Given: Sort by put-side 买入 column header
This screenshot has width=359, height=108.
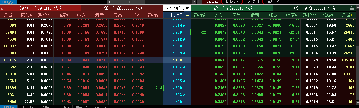Looking at the screenshot, I should (x=218, y=15).
